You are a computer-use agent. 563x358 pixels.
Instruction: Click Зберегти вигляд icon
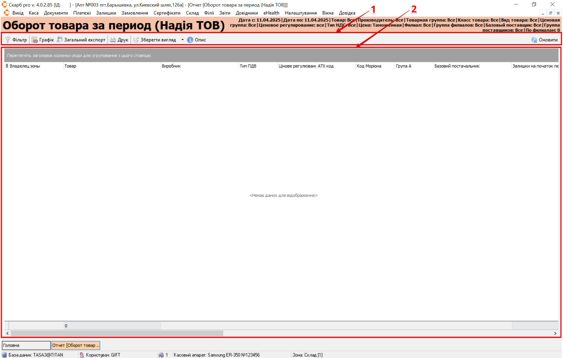(136, 40)
